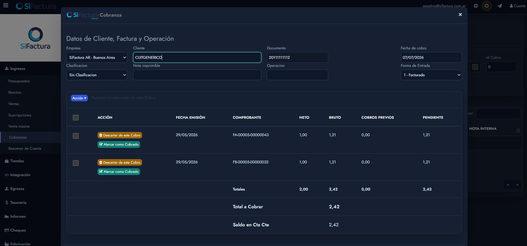Image resolution: width=527 pixels, height=246 pixels.
Task: Focus the Operacion input field
Action: tap(297, 75)
